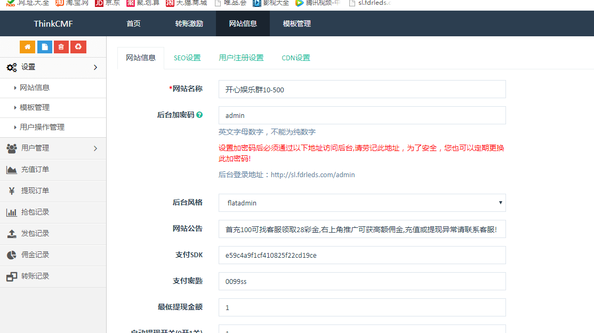Open 转账激励 in the top navigation
Screen dimensions: 594x333
(189, 24)
